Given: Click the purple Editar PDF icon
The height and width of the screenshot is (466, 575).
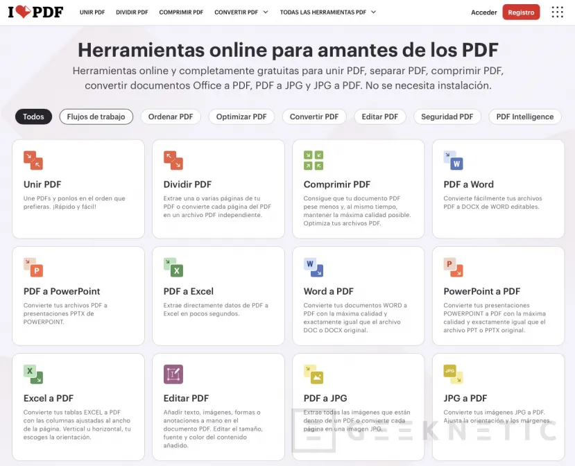Looking at the screenshot, I should 173,374.
